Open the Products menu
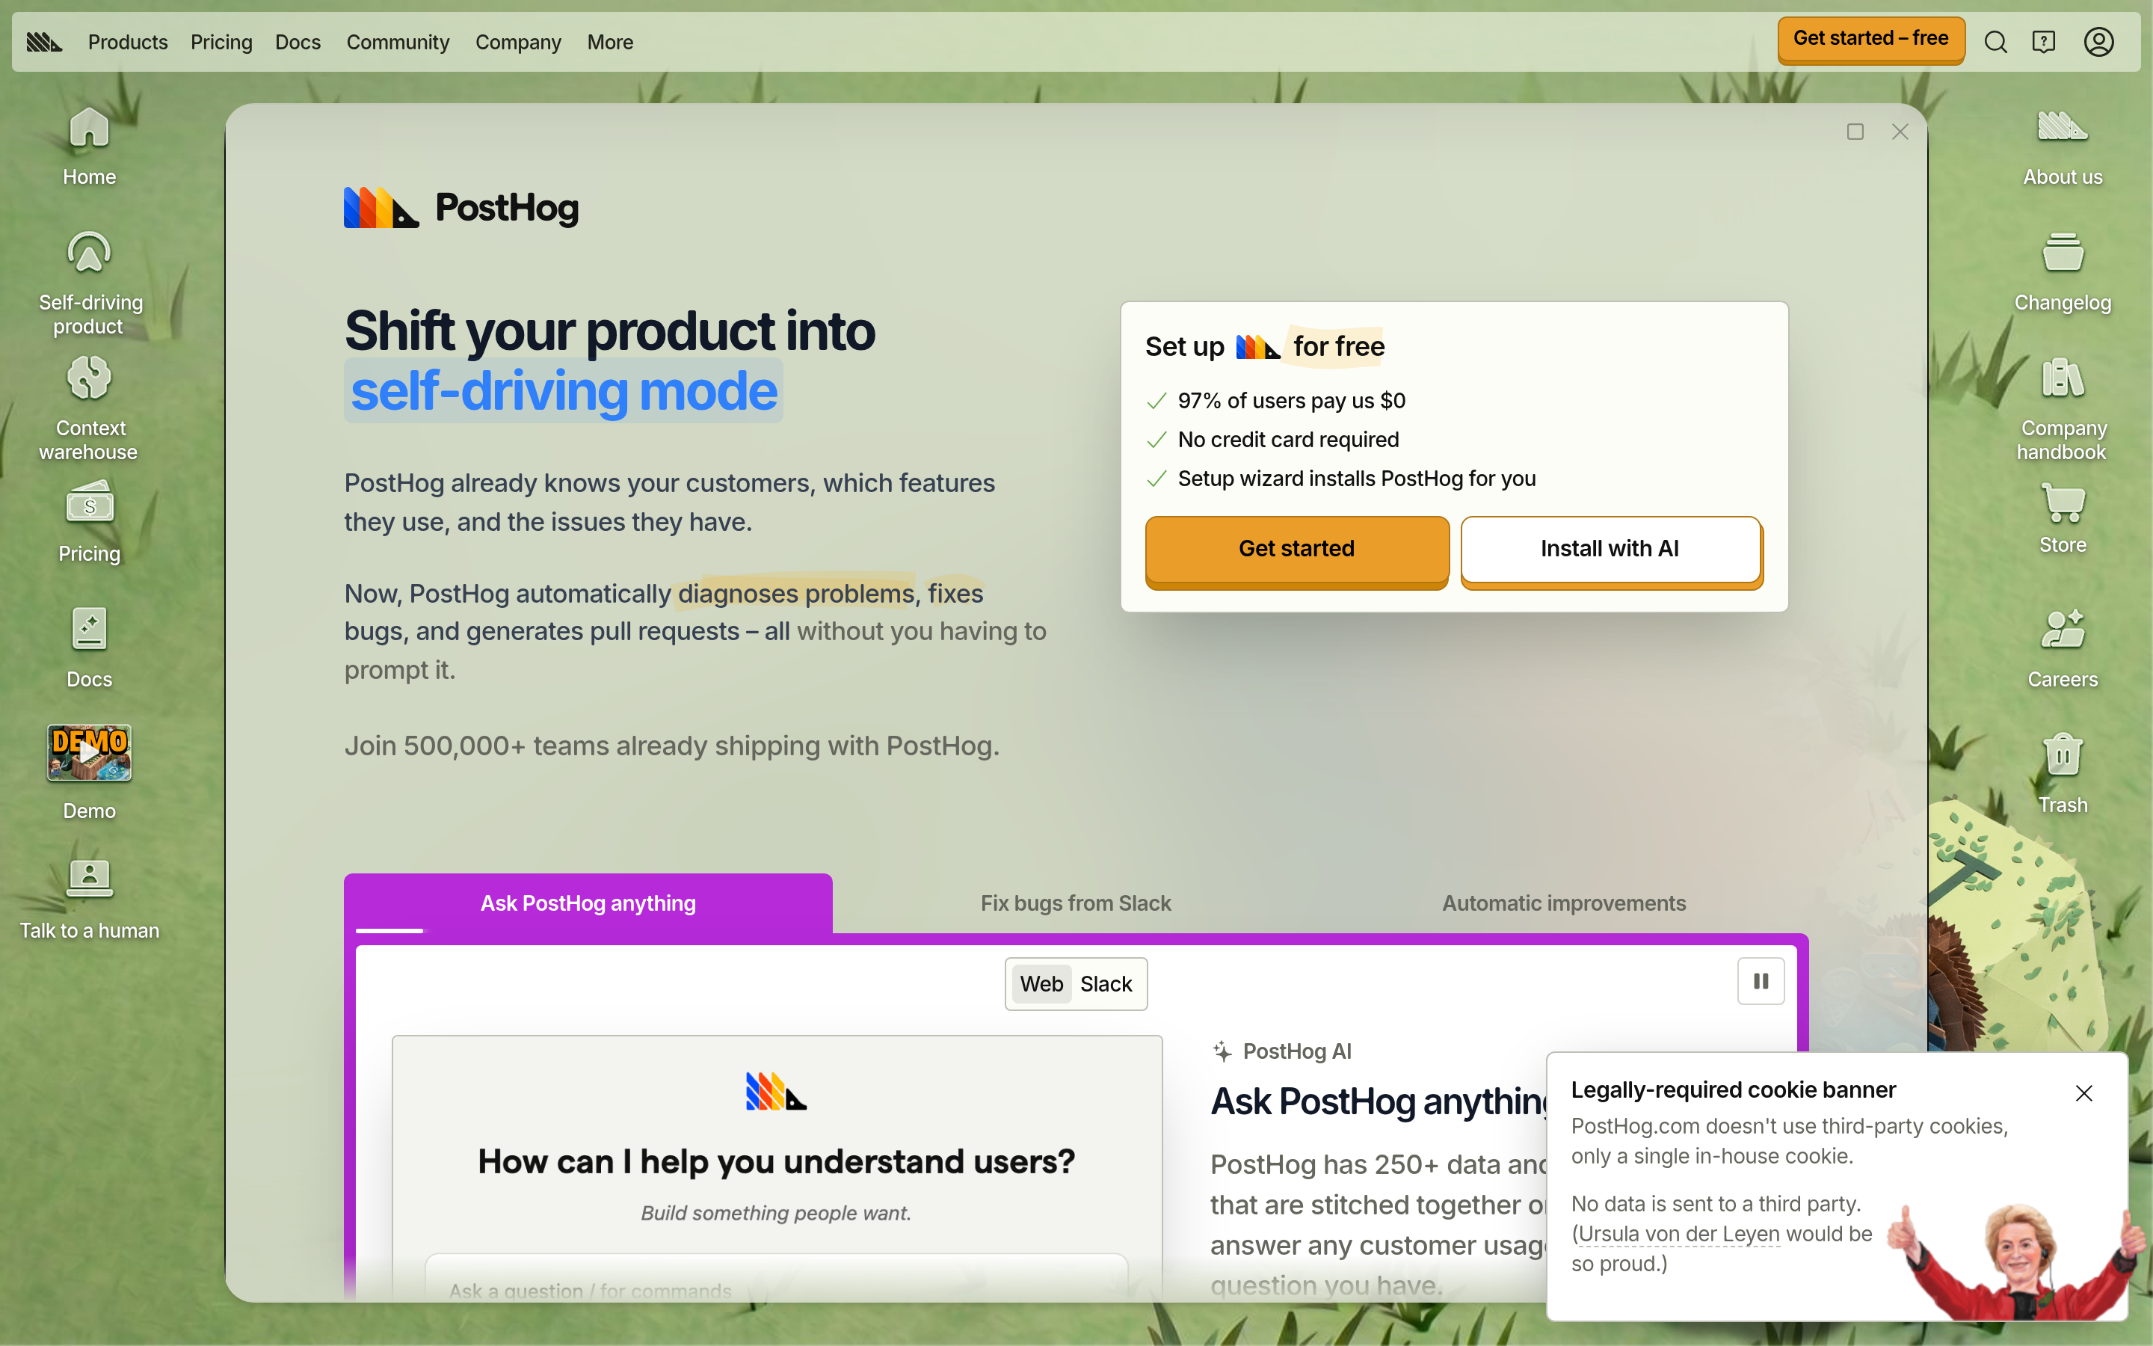The image size is (2153, 1346). click(128, 42)
